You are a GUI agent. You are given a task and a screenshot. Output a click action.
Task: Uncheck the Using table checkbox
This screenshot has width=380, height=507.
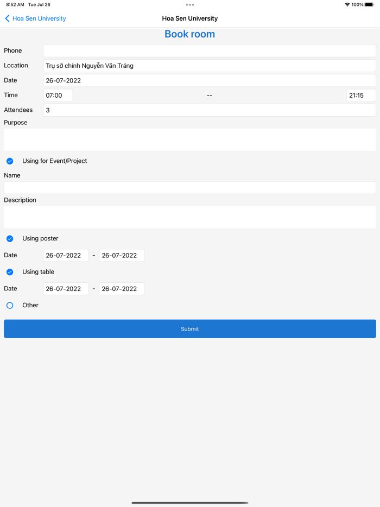pos(10,272)
